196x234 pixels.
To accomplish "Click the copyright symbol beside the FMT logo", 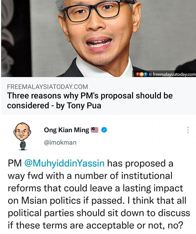I will tap(150, 74).
